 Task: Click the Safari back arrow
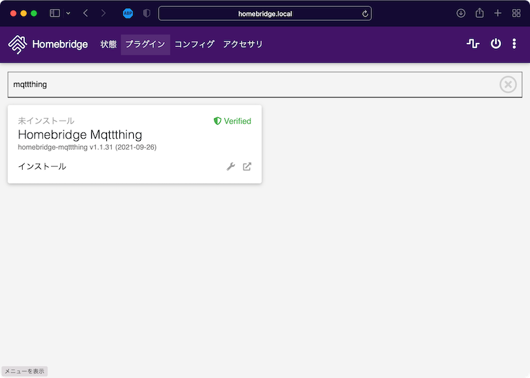click(x=86, y=13)
